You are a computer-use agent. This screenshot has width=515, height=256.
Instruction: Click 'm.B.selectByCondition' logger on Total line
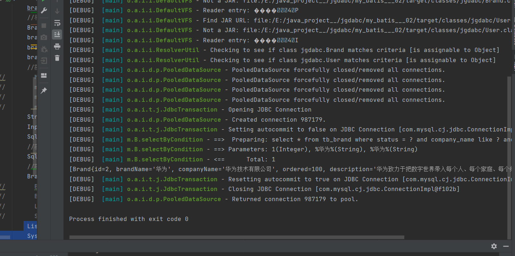[165, 159]
